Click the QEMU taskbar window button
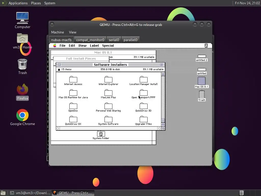Screen dimensions: 261x196 [73, 193]
